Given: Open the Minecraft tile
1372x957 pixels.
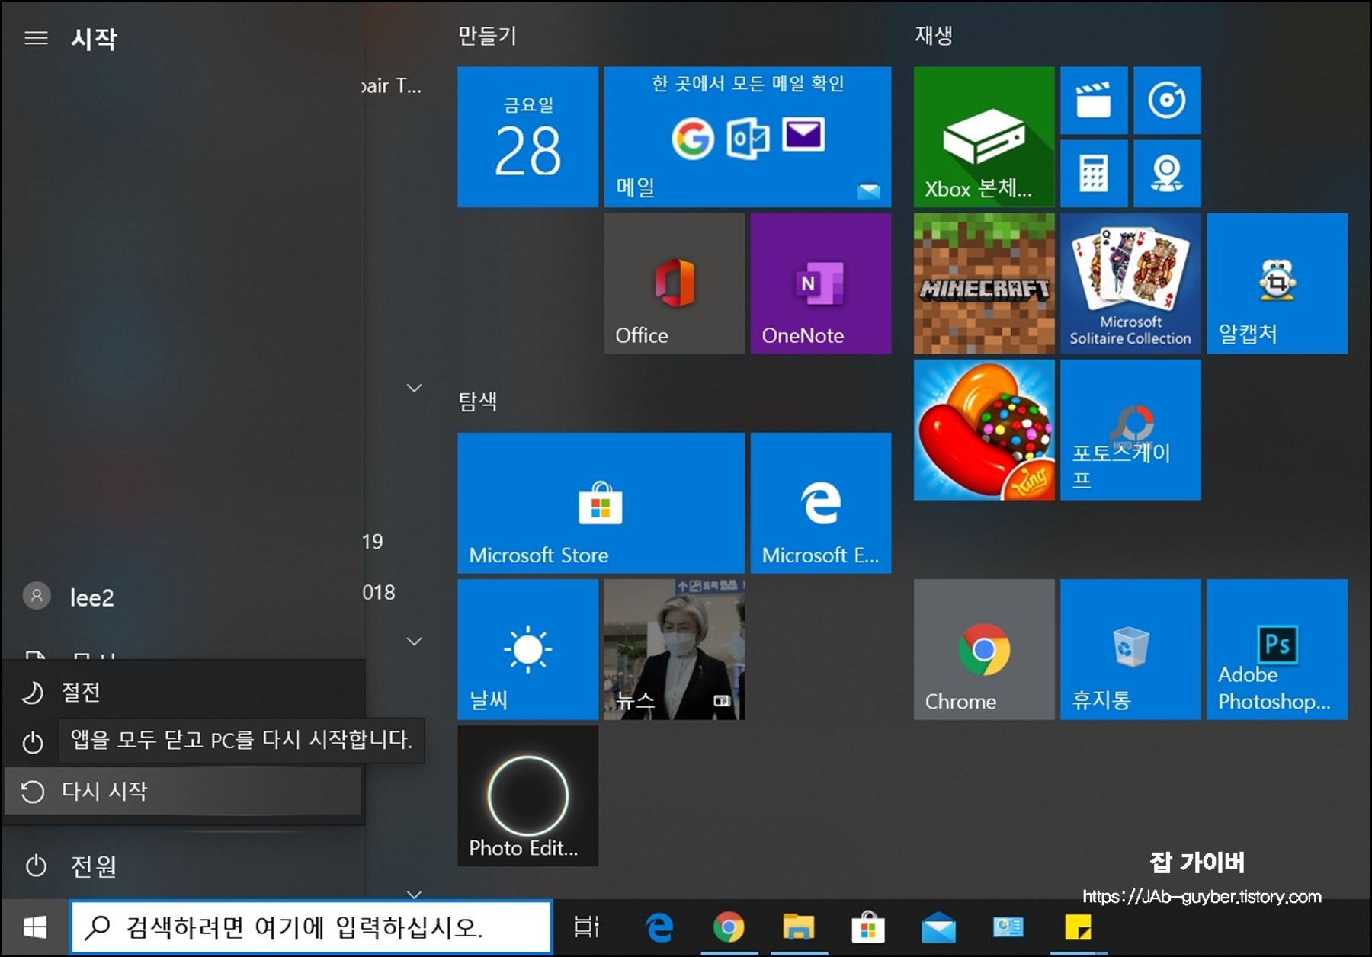Looking at the screenshot, I should click(x=983, y=283).
